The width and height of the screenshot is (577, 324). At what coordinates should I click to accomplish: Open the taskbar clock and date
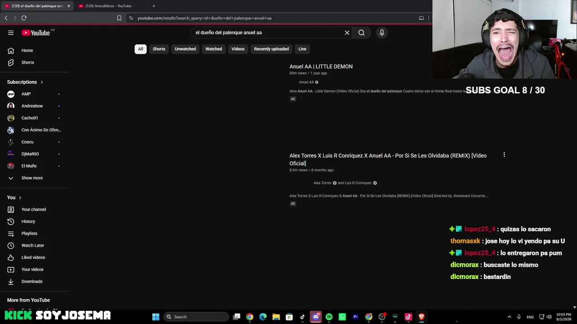pos(563,317)
